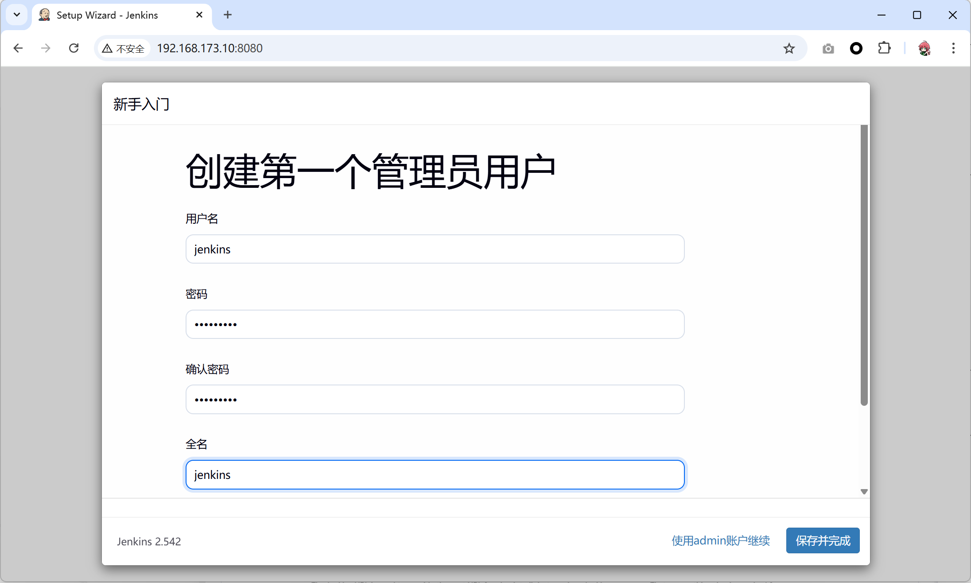
Task: Expand the tab search dropdown chevron
Action: coord(17,15)
